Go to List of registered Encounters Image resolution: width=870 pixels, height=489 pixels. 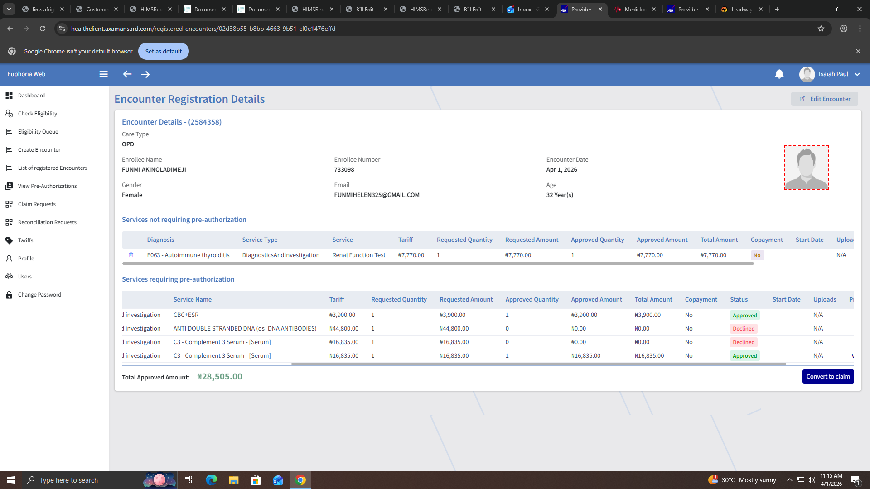(53, 168)
